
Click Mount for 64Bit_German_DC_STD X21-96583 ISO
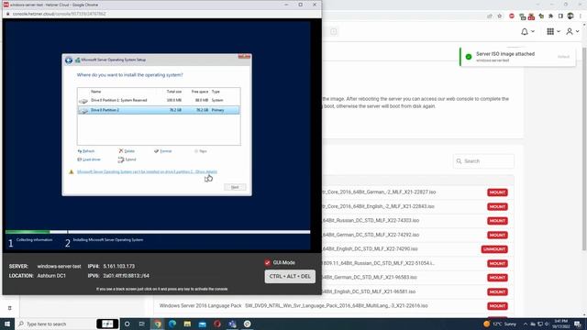click(x=497, y=278)
